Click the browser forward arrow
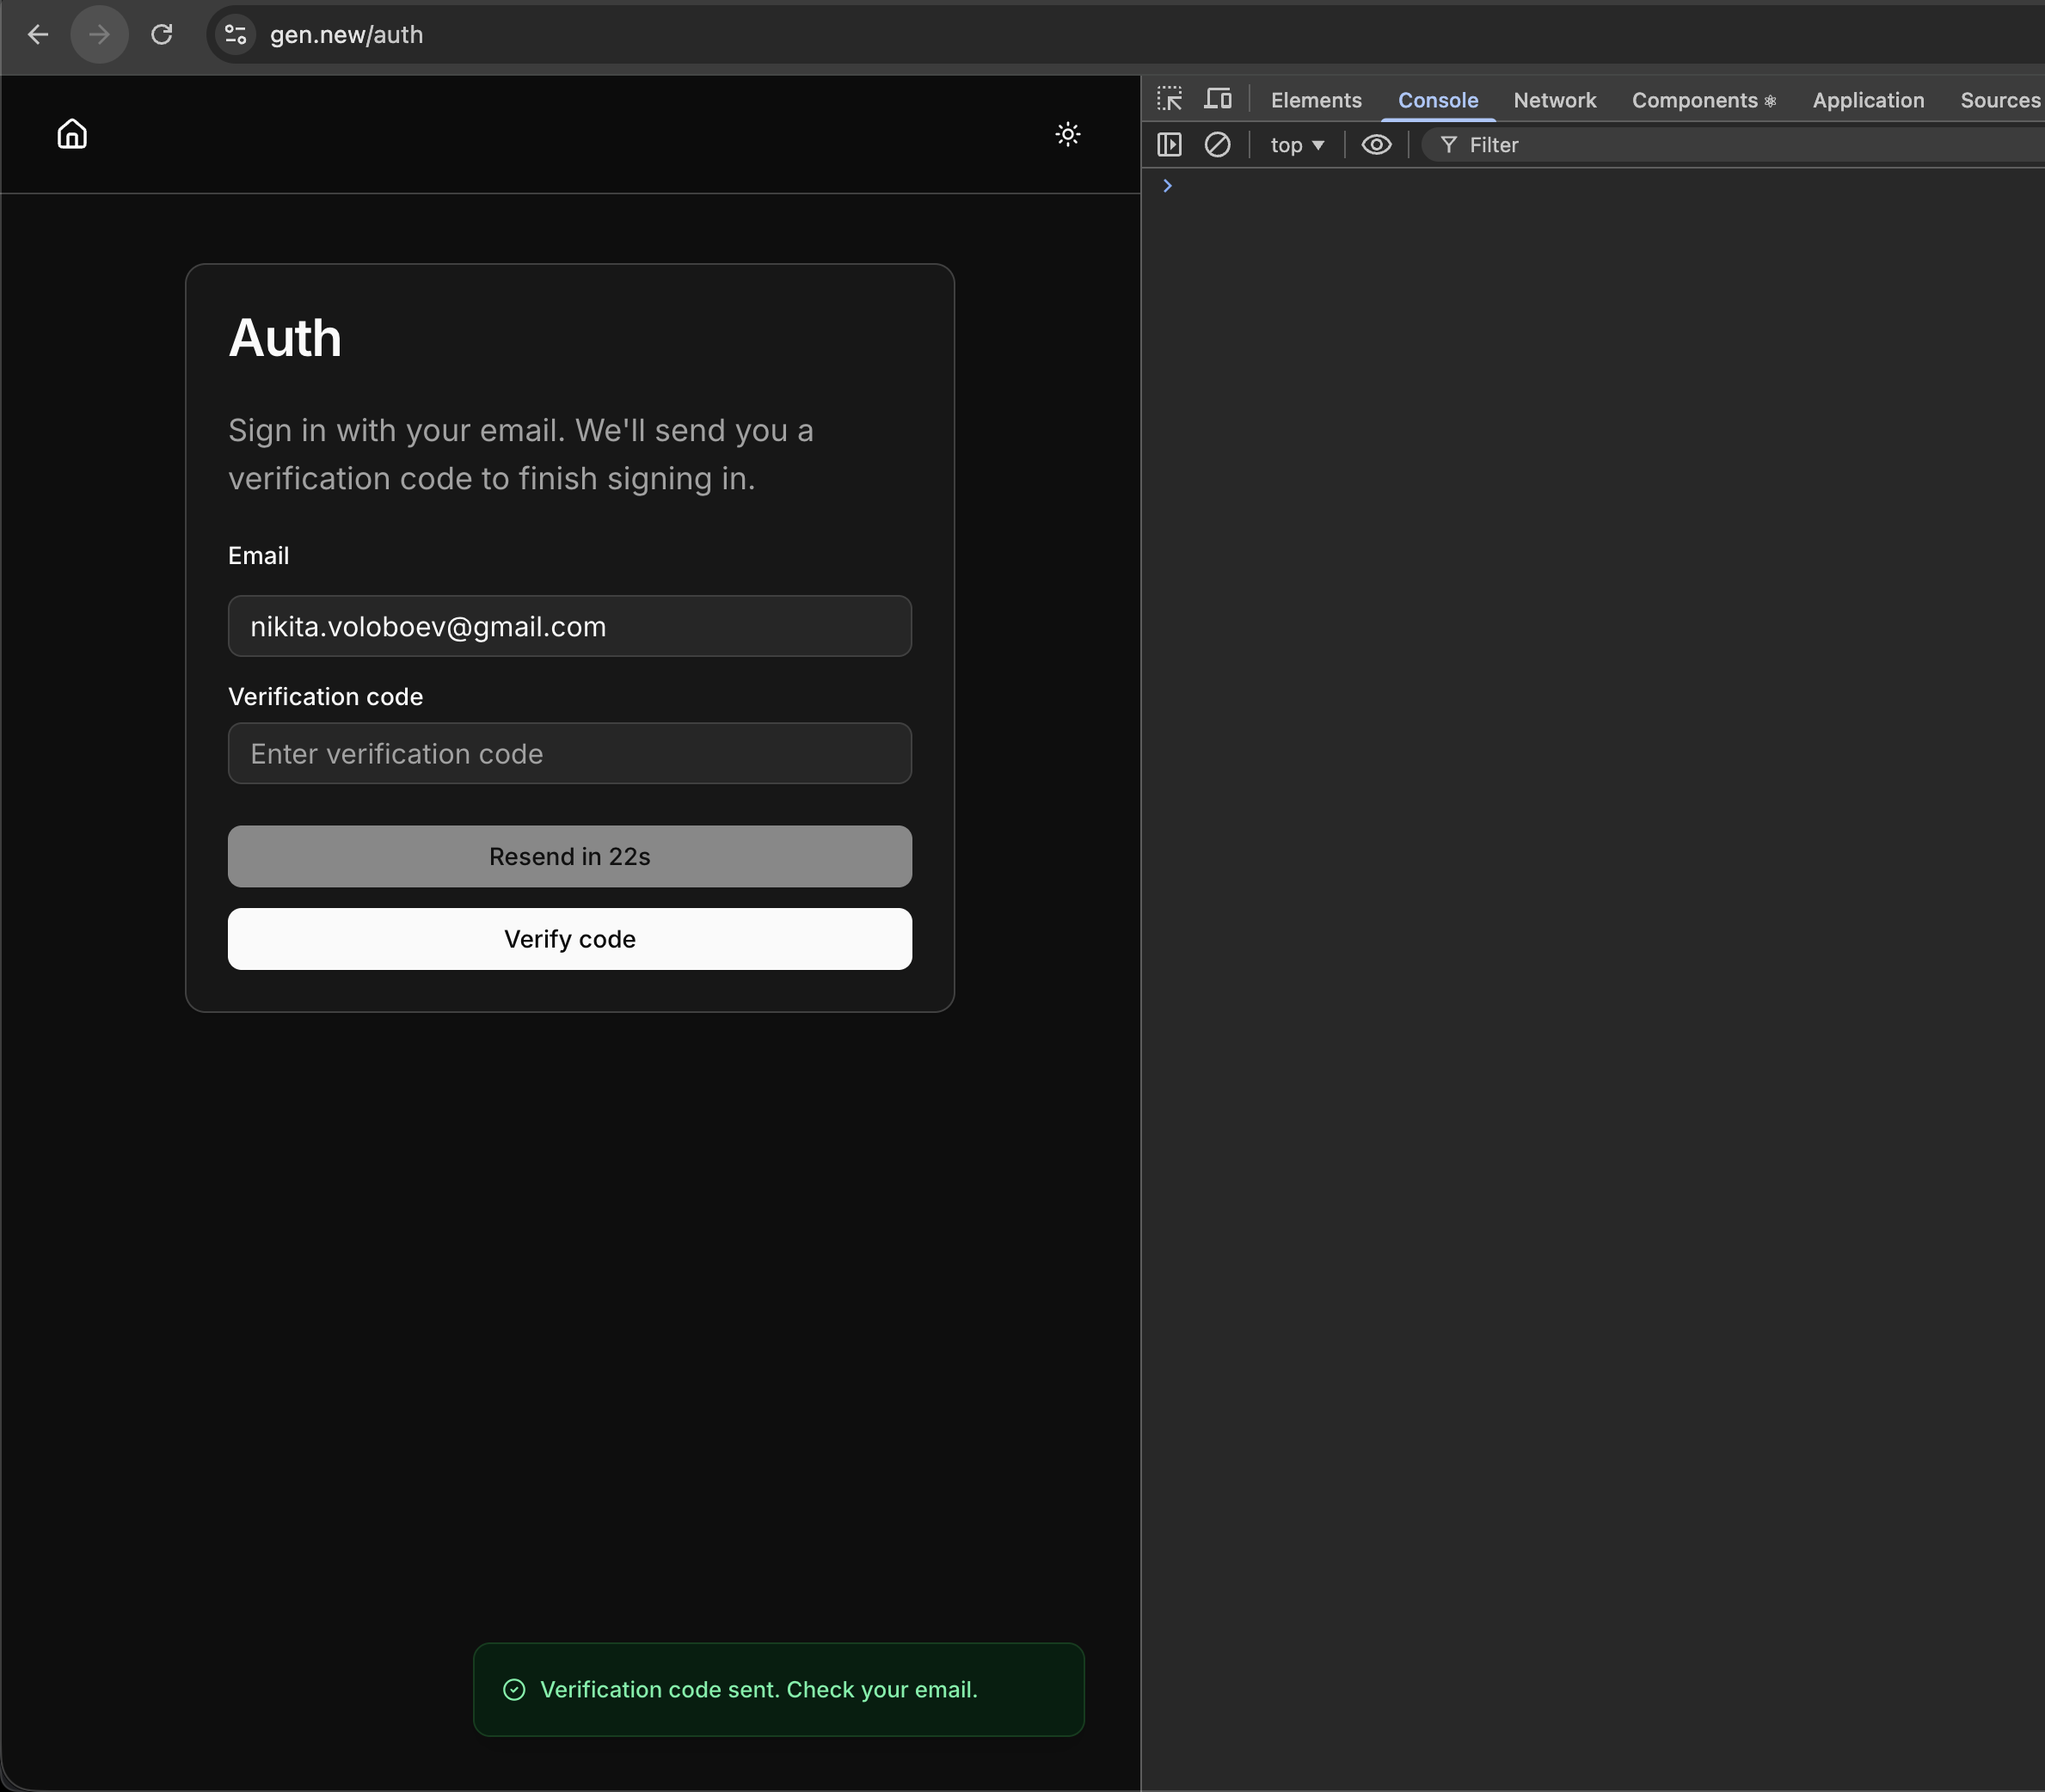This screenshot has height=1792, width=2045. point(99,35)
